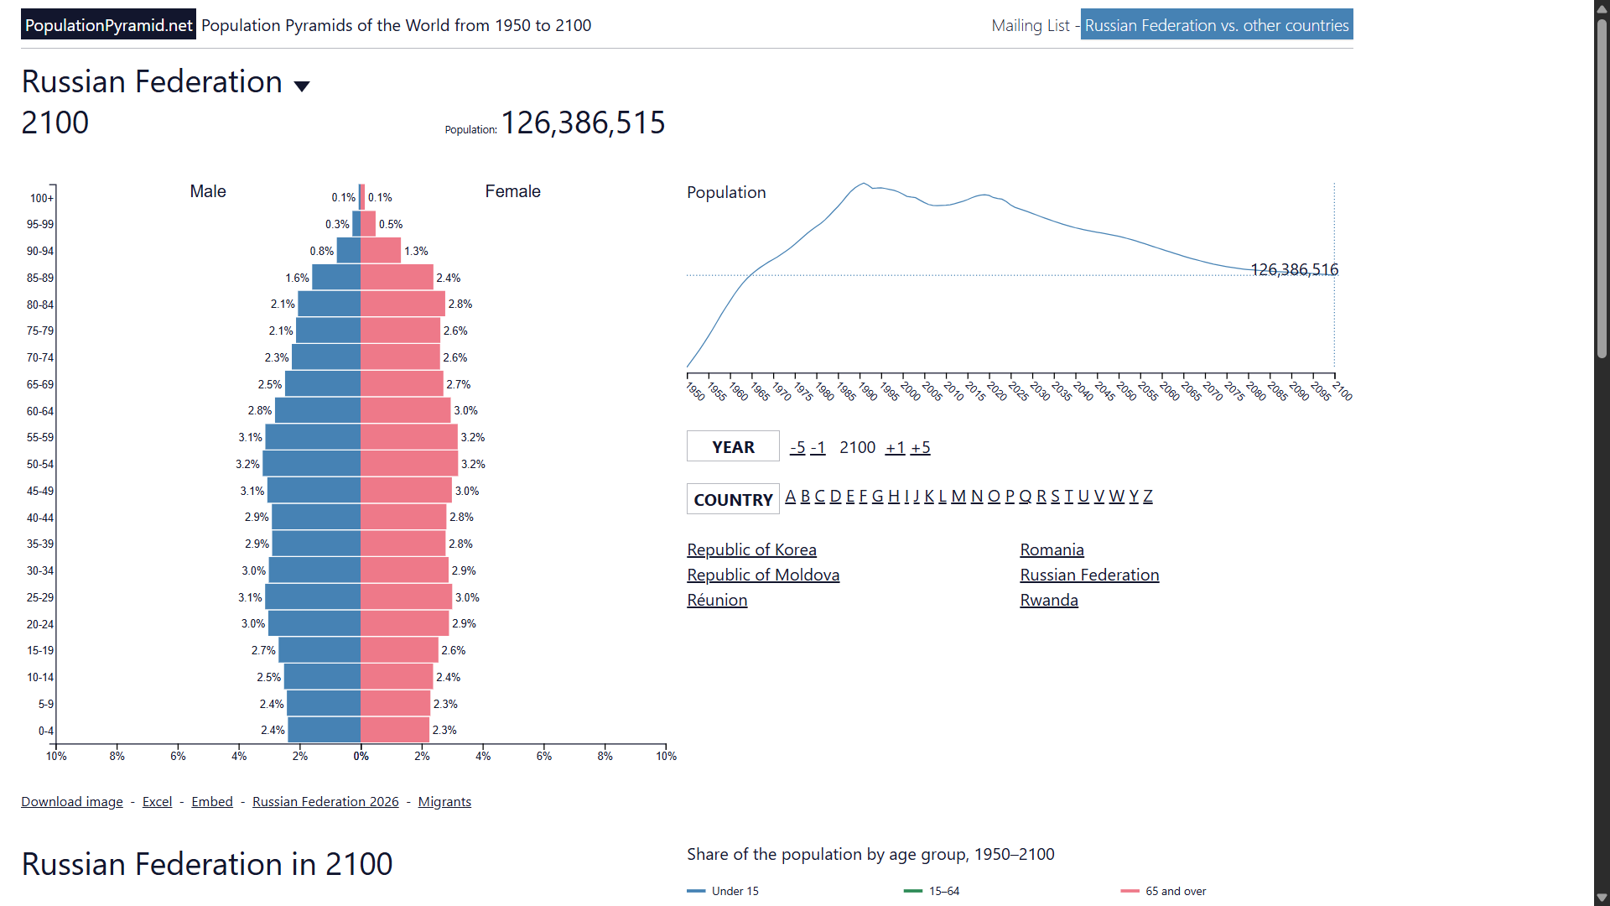1610x906 pixels.
Task: Advance one year with +1
Action: (x=896, y=447)
